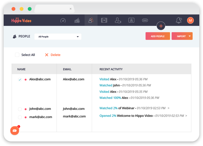
Task: Open the dashboard speedometer icon
Action: (63, 20)
